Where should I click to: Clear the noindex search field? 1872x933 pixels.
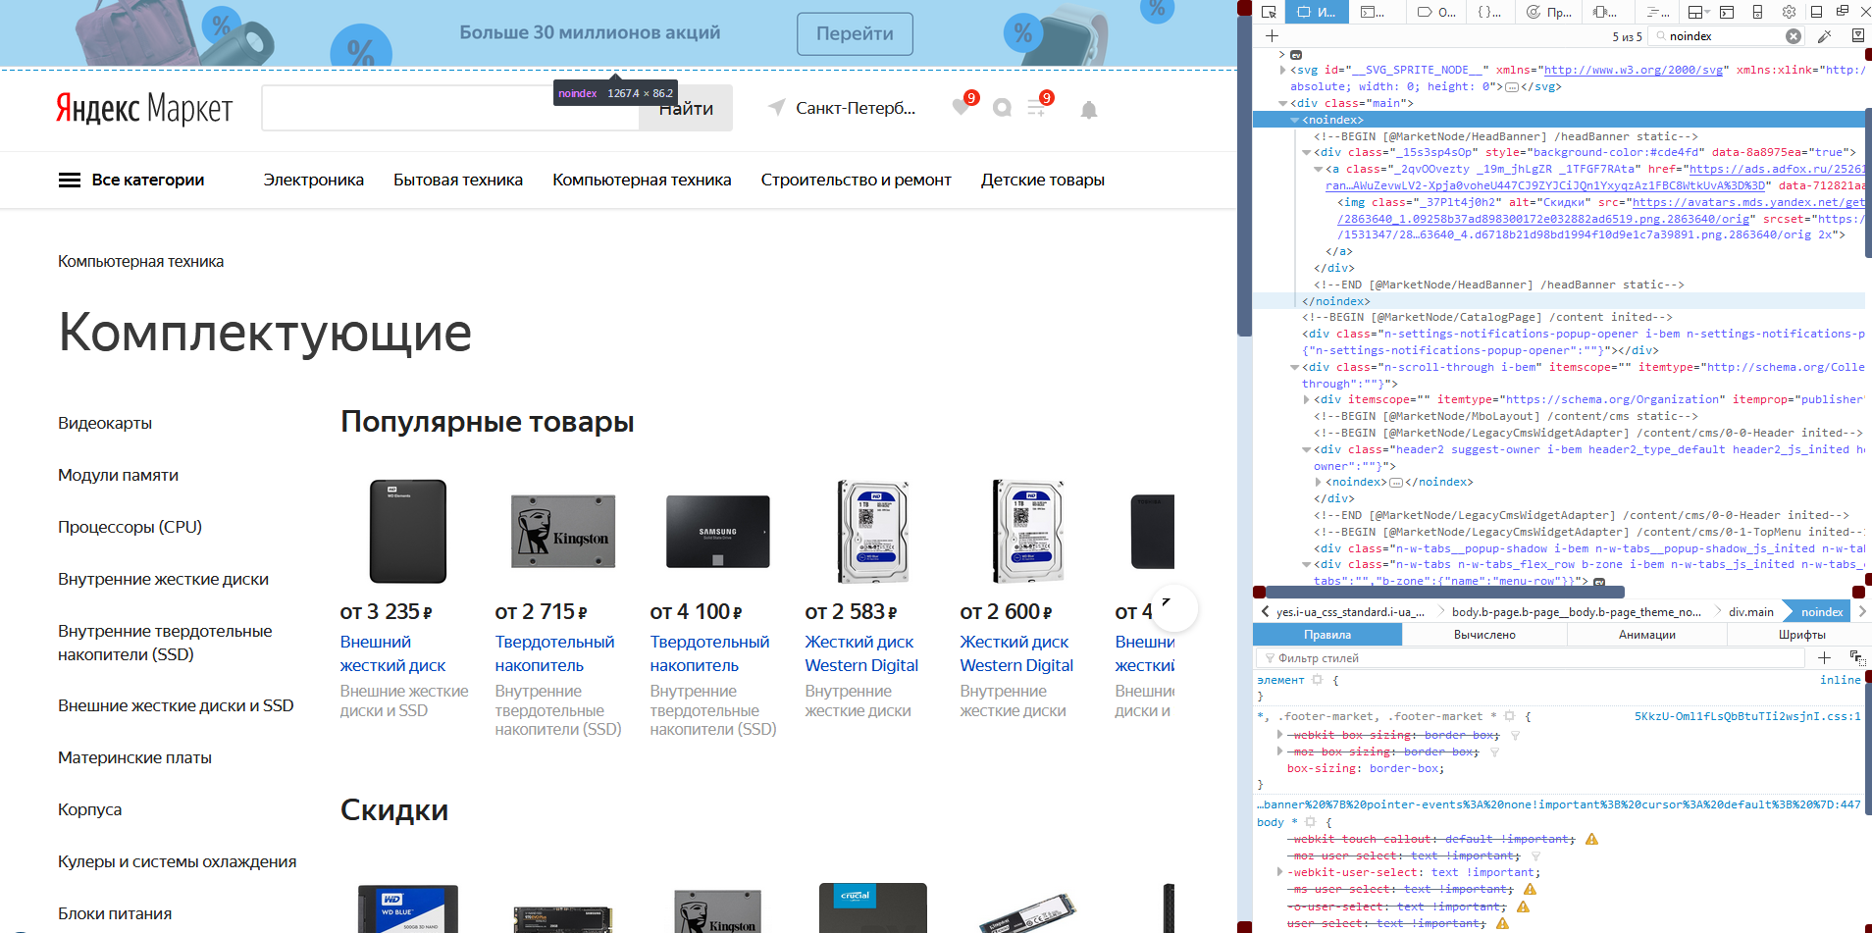pyautogui.click(x=1794, y=36)
